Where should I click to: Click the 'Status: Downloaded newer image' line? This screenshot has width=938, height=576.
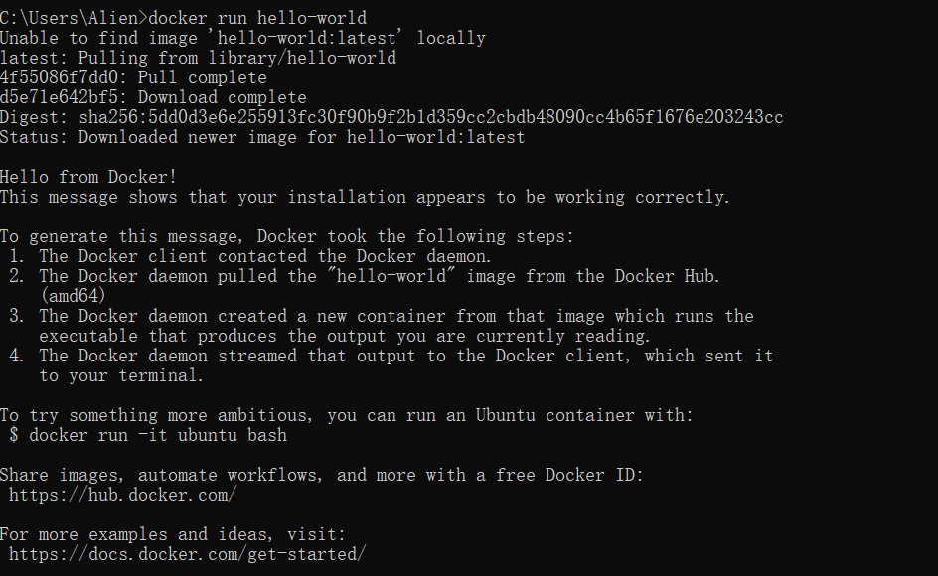[262, 138]
